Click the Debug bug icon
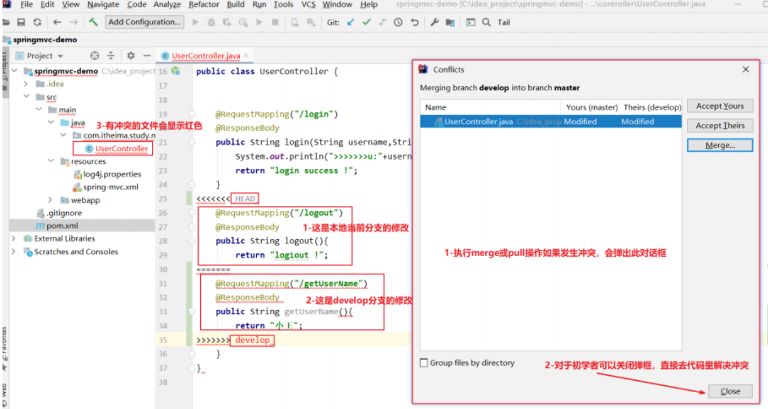The width and height of the screenshot is (768, 409). (x=211, y=23)
